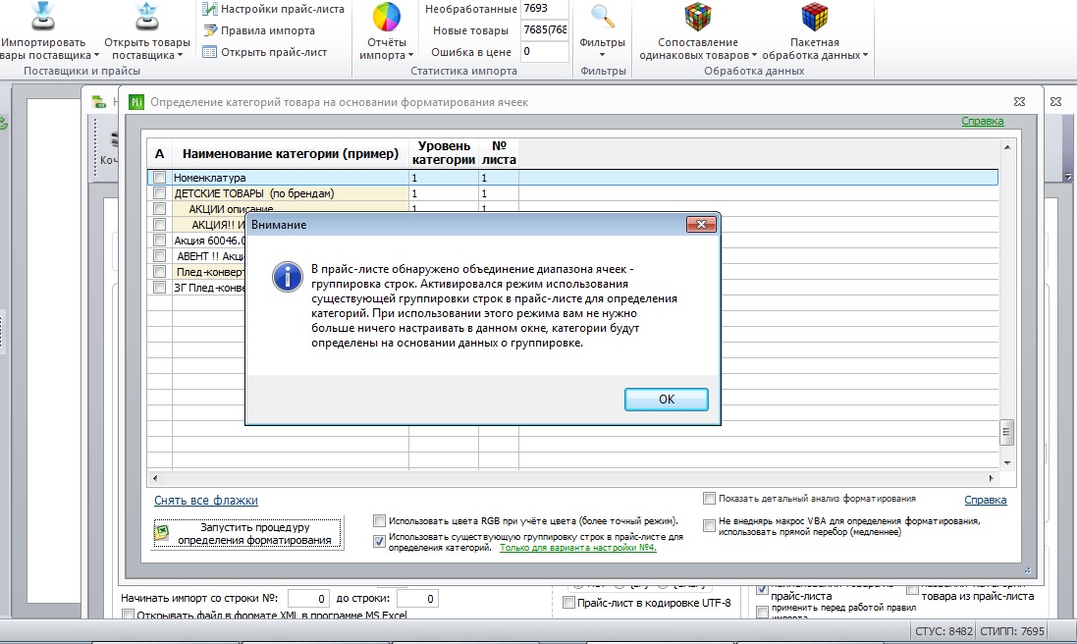
Task: Click Запустить процедуру определения форматирования button
Action: pos(247,533)
